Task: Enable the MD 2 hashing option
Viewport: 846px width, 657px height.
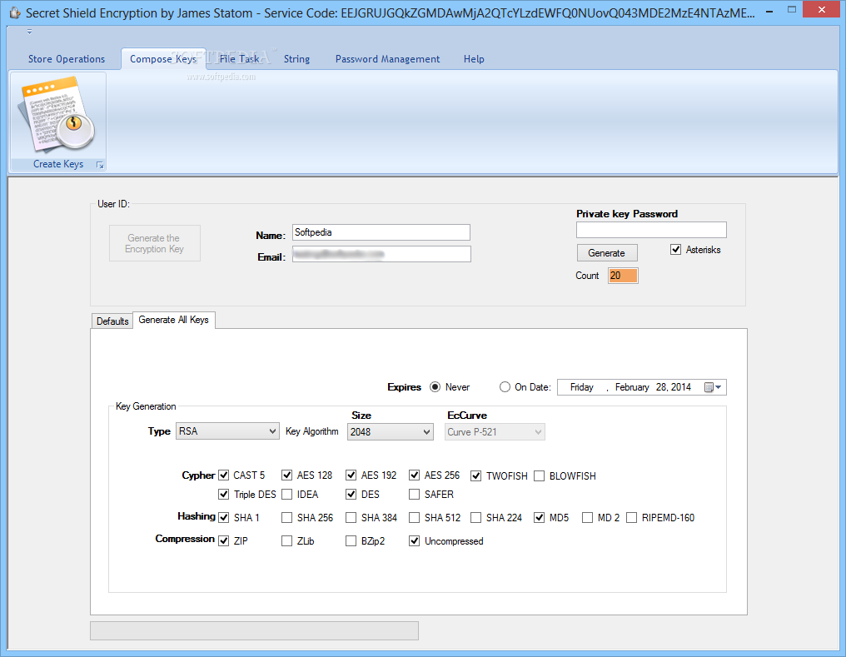Action: [587, 517]
